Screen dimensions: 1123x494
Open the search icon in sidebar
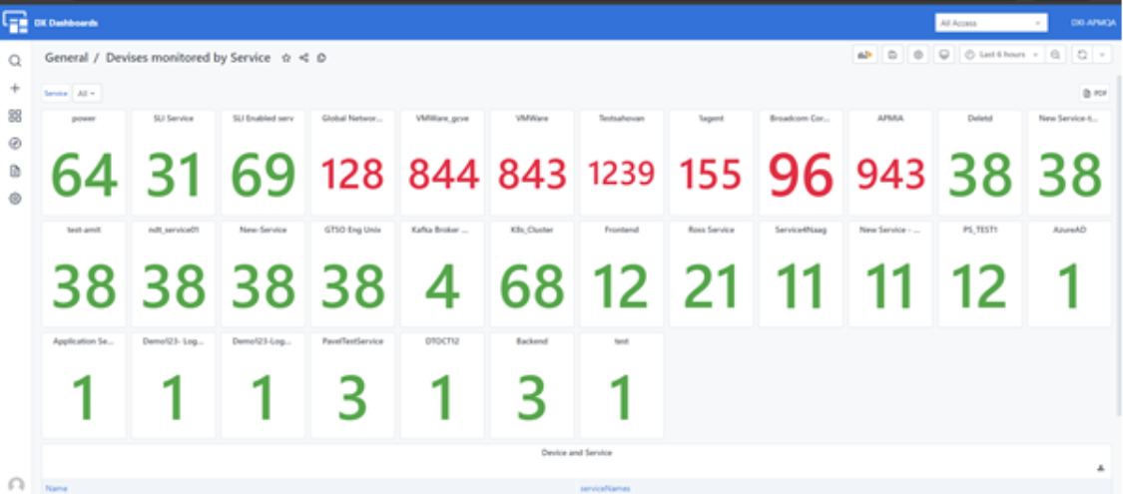[15, 61]
